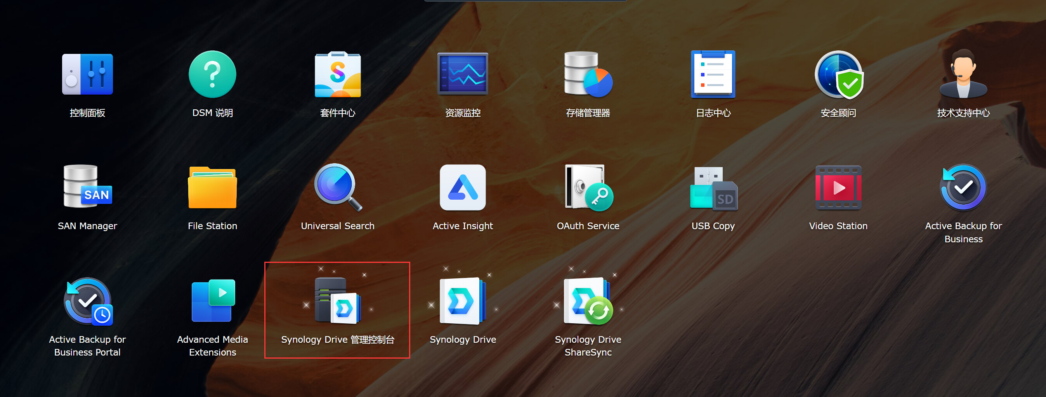The width and height of the screenshot is (1046, 397).
Task: Launch Synology Drive ShareSync
Action: (588, 301)
